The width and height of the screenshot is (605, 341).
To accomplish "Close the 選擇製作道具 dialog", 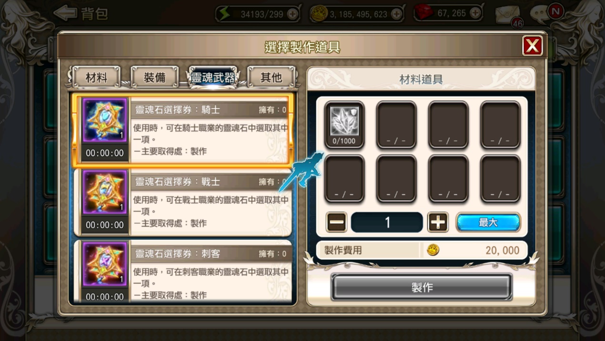I will click(x=533, y=46).
